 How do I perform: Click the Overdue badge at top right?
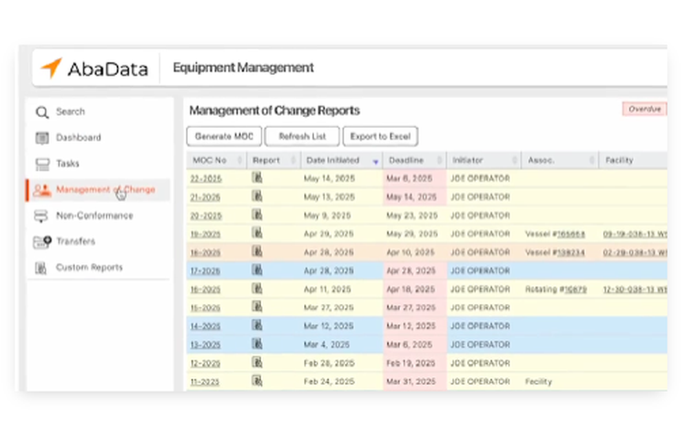point(644,109)
